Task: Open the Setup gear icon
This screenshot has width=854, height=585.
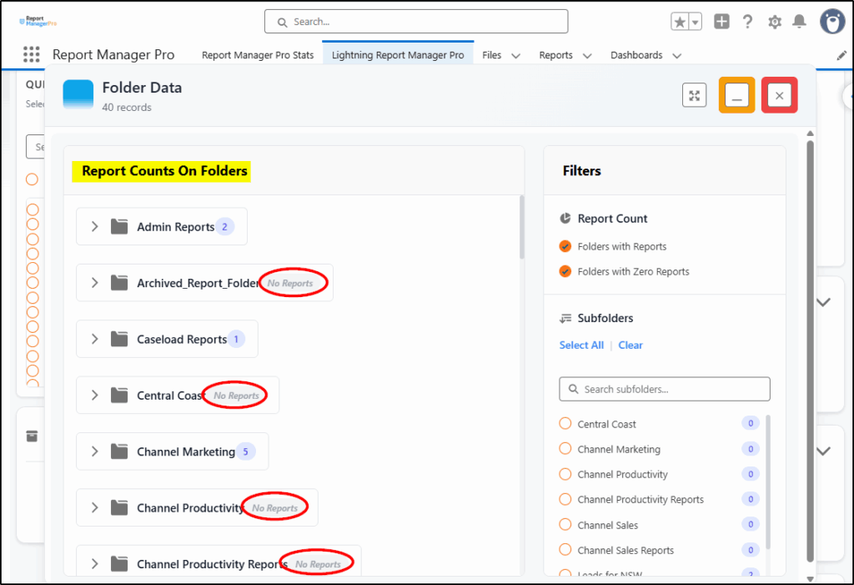Action: [x=775, y=23]
